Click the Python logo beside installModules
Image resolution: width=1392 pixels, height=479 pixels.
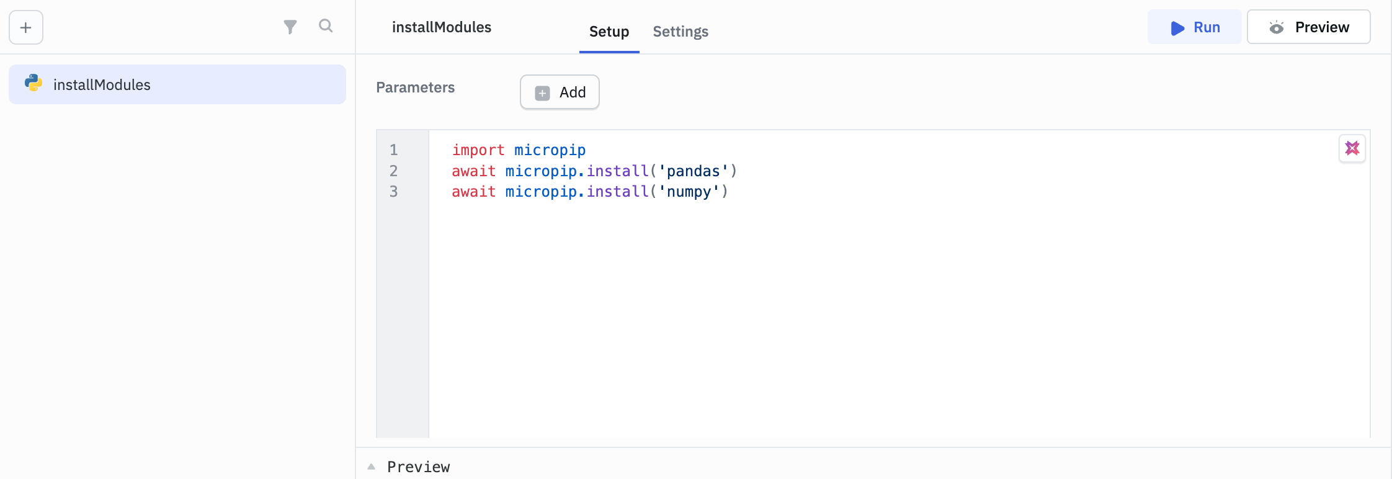pos(33,84)
